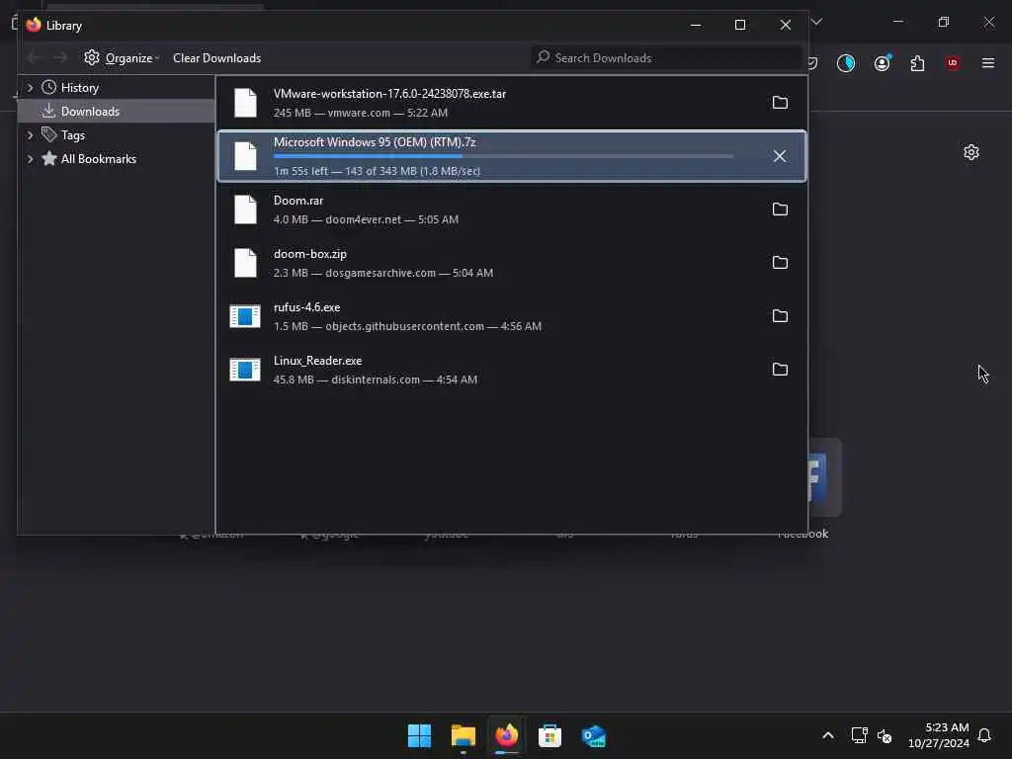This screenshot has width=1012, height=759.
Task: Click the blue circular Firefox toolbar icon
Action: (x=846, y=62)
